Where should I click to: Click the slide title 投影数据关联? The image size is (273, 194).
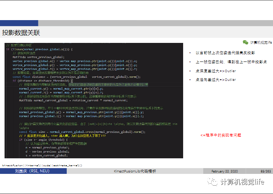pos(21,33)
